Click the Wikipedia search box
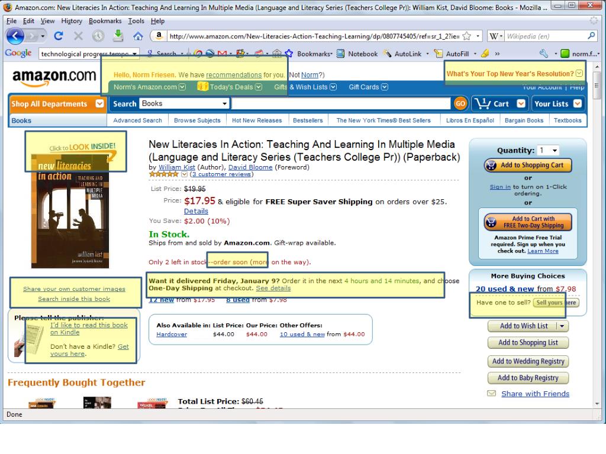The width and height of the screenshot is (606, 454). click(x=545, y=36)
